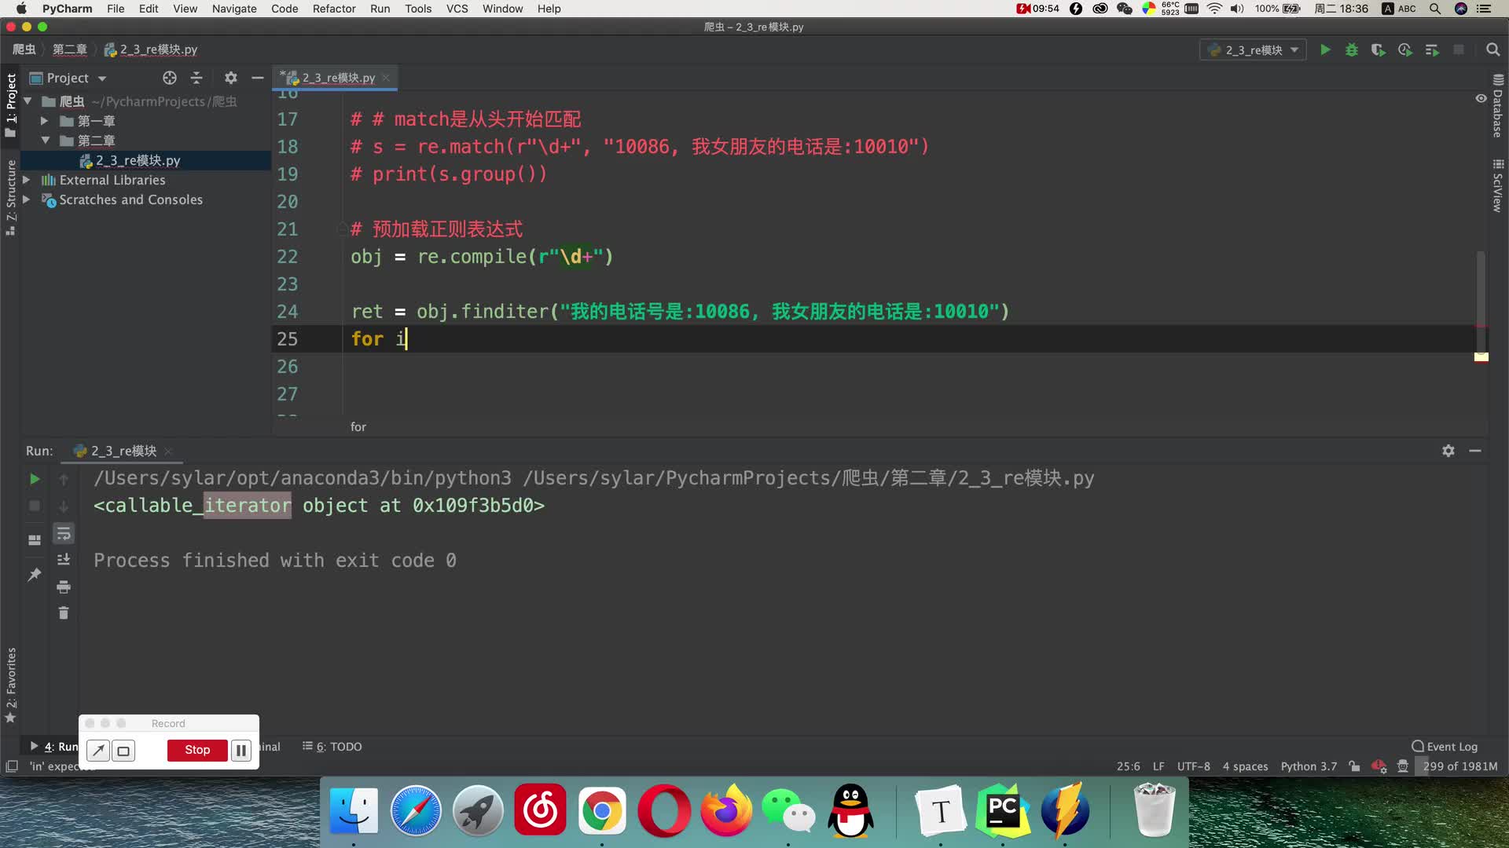Click the yellow warning stripe marker
Screen dimensions: 1509x848
click(x=1481, y=357)
